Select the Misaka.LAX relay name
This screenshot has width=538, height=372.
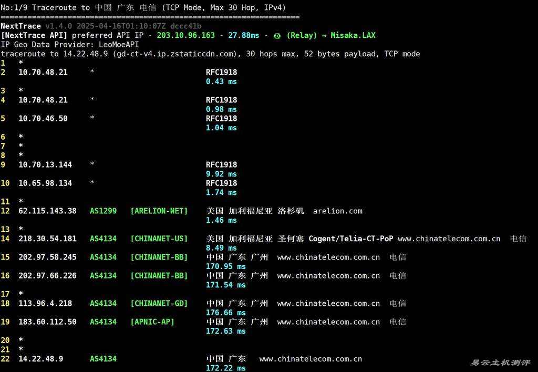click(x=353, y=35)
